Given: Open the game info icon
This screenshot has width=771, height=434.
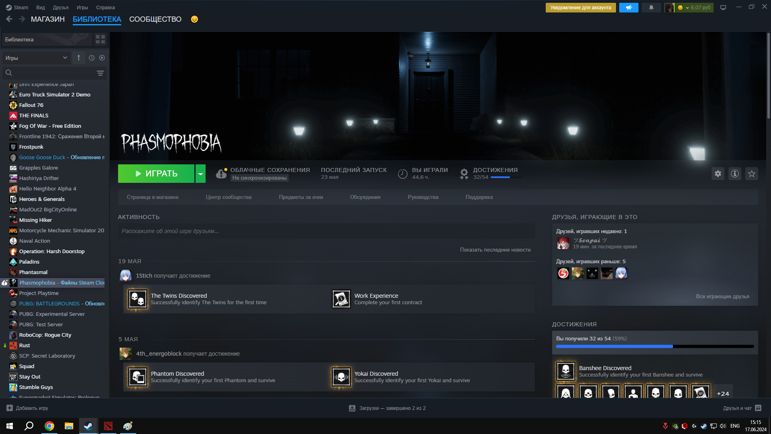Looking at the screenshot, I should [735, 174].
